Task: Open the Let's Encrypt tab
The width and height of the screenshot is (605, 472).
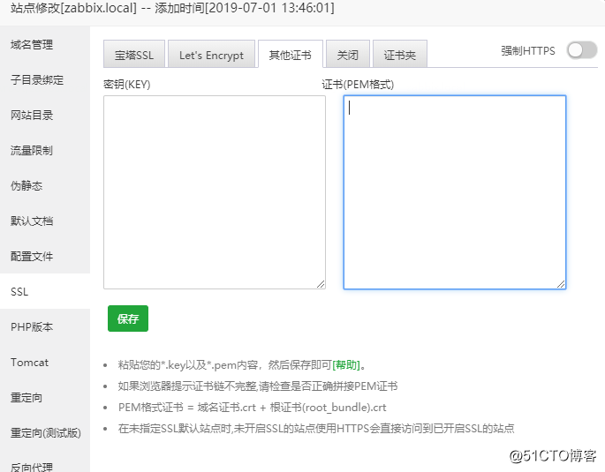Action: click(x=211, y=55)
